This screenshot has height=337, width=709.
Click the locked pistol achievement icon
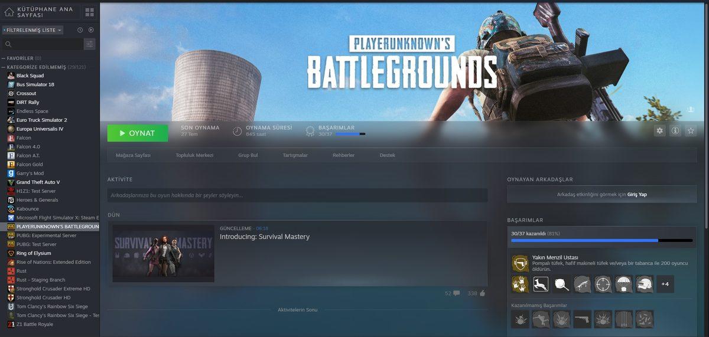coord(582,319)
